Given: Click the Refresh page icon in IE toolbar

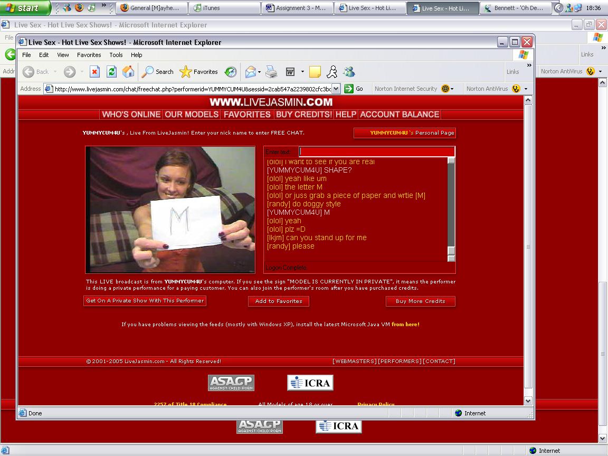Looking at the screenshot, I should 112,72.
